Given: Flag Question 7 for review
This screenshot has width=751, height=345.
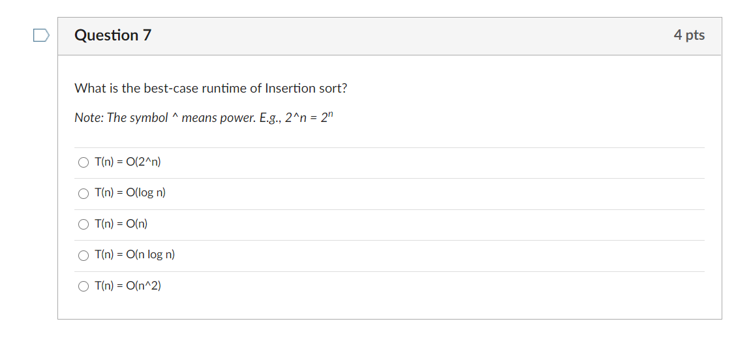Looking at the screenshot, I should pos(41,35).
